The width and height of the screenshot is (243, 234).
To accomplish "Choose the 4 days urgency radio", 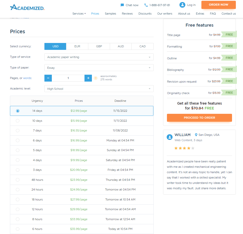I will coord(18,160).
